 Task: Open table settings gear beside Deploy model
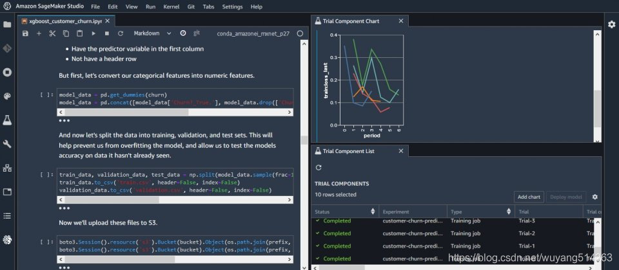coord(595,197)
